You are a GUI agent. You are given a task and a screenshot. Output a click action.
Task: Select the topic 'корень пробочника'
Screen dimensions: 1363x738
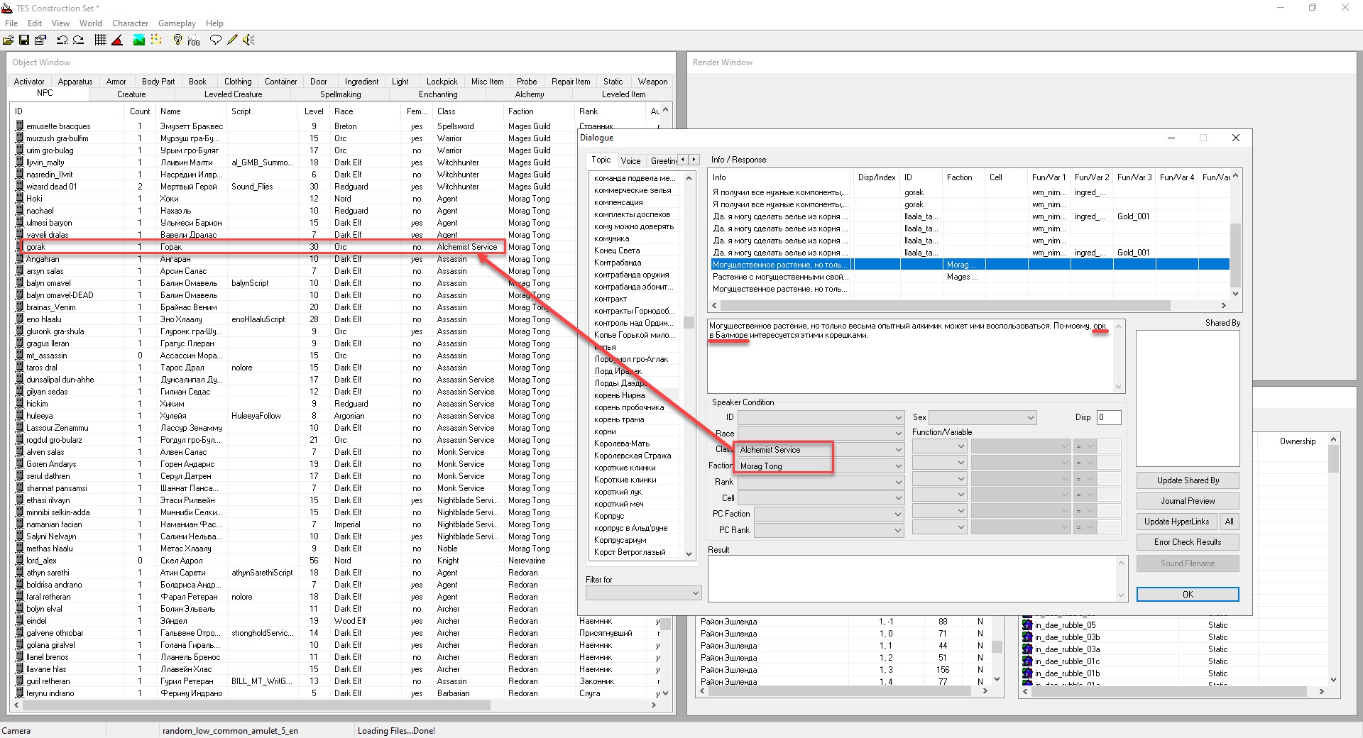click(629, 407)
